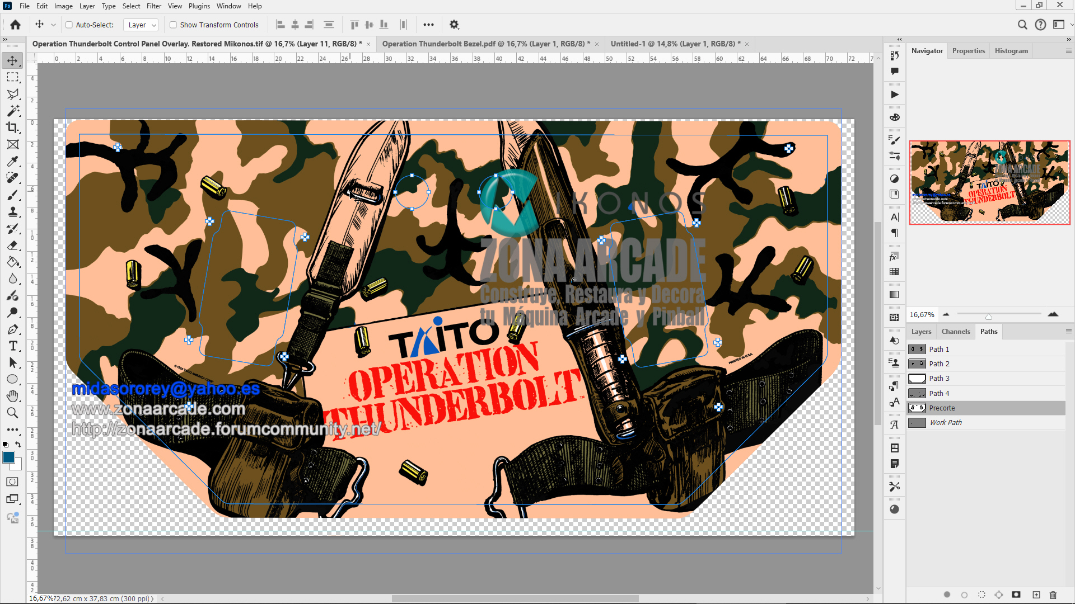Pick the Eyedropper tool

click(x=12, y=161)
